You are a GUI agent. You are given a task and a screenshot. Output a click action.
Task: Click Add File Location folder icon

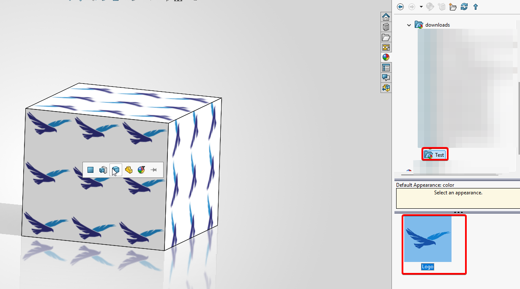453,7
